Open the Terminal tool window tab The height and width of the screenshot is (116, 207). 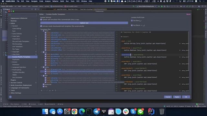(x=32, y=104)
